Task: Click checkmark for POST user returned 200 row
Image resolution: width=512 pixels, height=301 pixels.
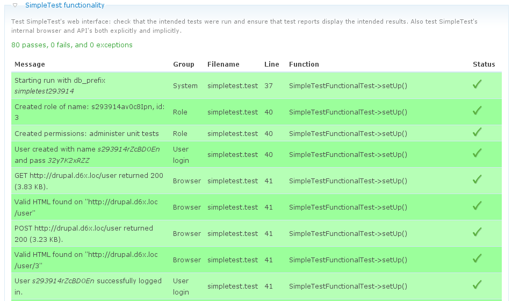Action: [477, 232]
